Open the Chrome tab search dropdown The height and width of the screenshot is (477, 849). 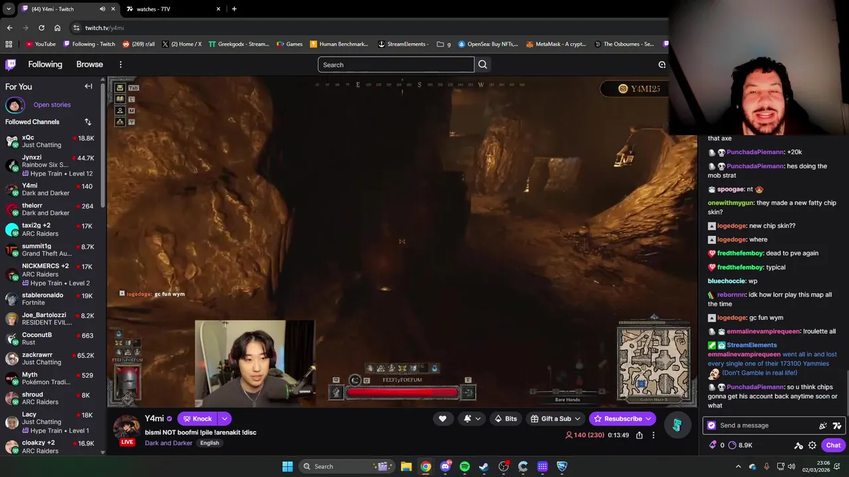(8, 9)
